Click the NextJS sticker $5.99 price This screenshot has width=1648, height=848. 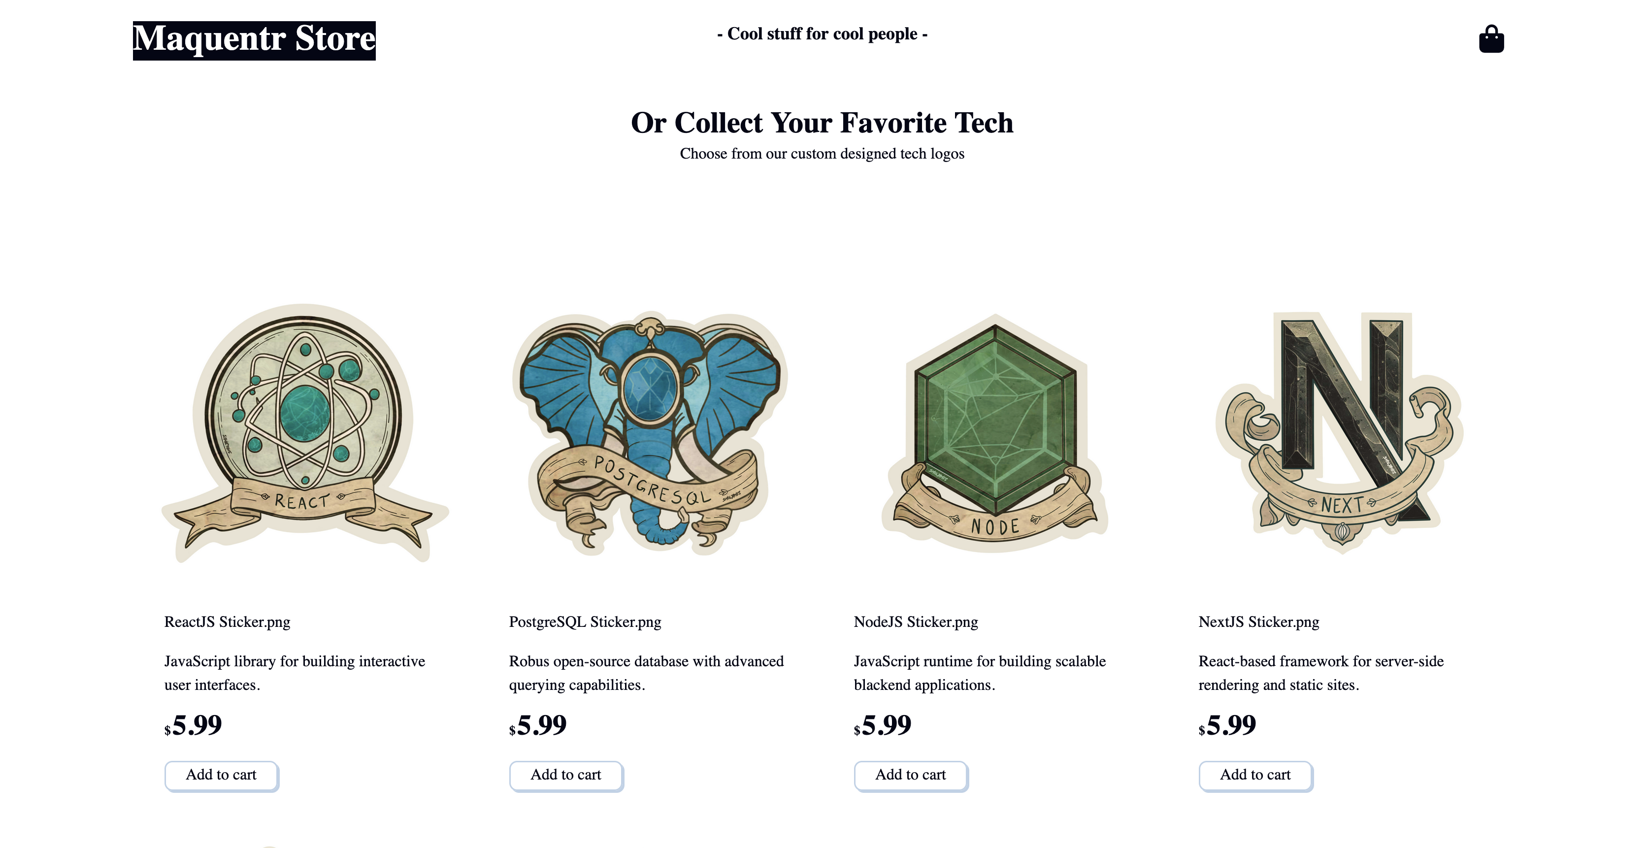coord(1227,725)
